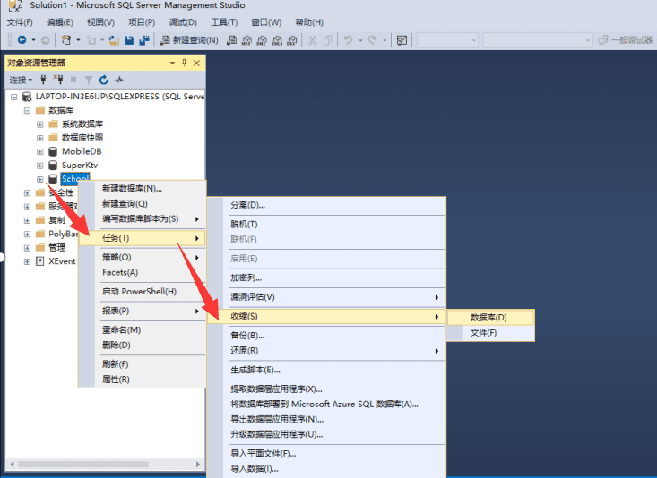Choose 属性(R) in the context menu
Viewport: 657px width, 478px height.
point(143,380)
